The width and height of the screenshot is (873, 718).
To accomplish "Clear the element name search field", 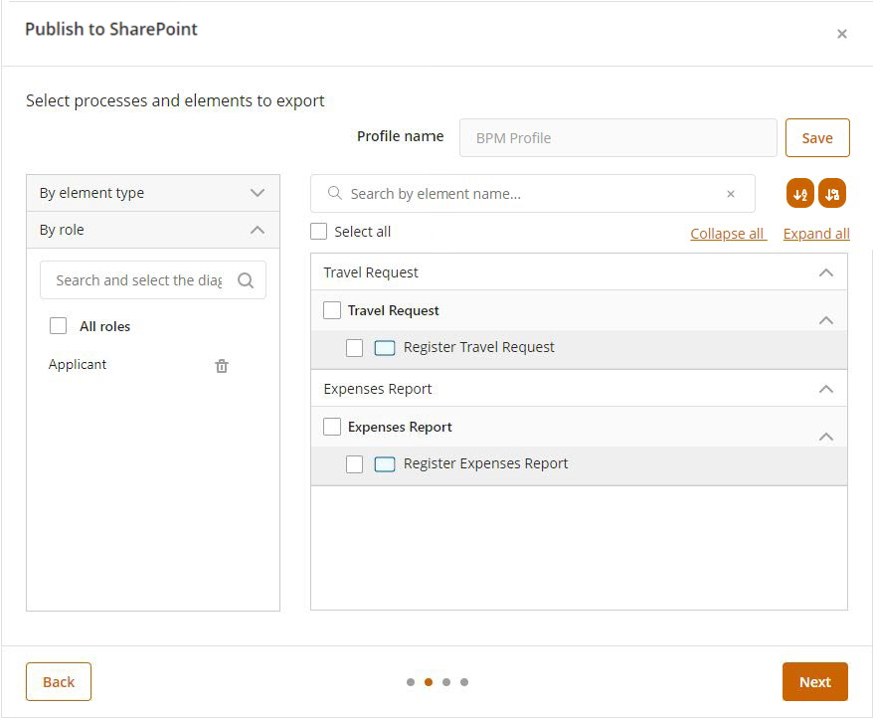I will pos(731,194).
